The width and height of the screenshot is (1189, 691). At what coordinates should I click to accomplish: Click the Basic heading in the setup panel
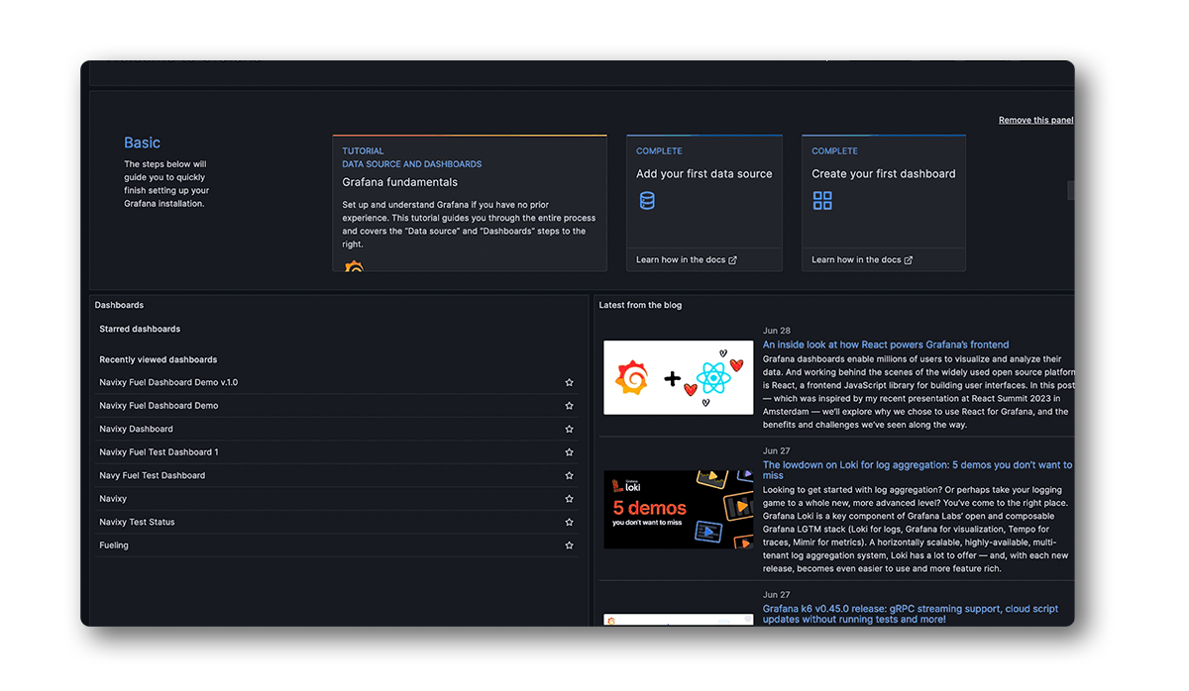(142, 143)
